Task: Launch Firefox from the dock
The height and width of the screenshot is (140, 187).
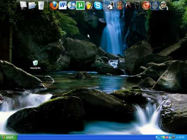Action: click(54, 5)
